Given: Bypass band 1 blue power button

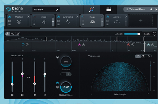Looking at the screenshot, I should (x=23, y=44).
